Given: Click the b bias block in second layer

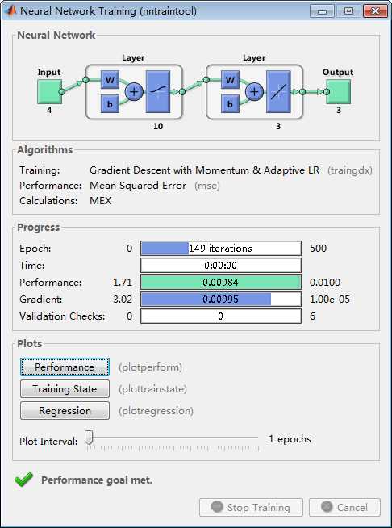Looking at the screenshot, I should pyautogui.click(x=230, y=103).
